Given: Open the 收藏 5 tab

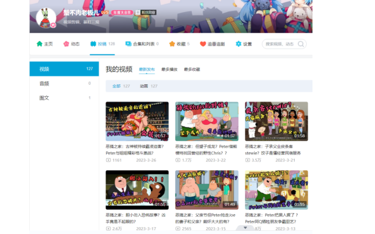Looking at the screenshot, I should click(x=179, y=44).
